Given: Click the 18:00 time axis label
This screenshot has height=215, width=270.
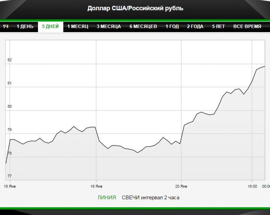Looking at the screenshot, I should 252,186.
